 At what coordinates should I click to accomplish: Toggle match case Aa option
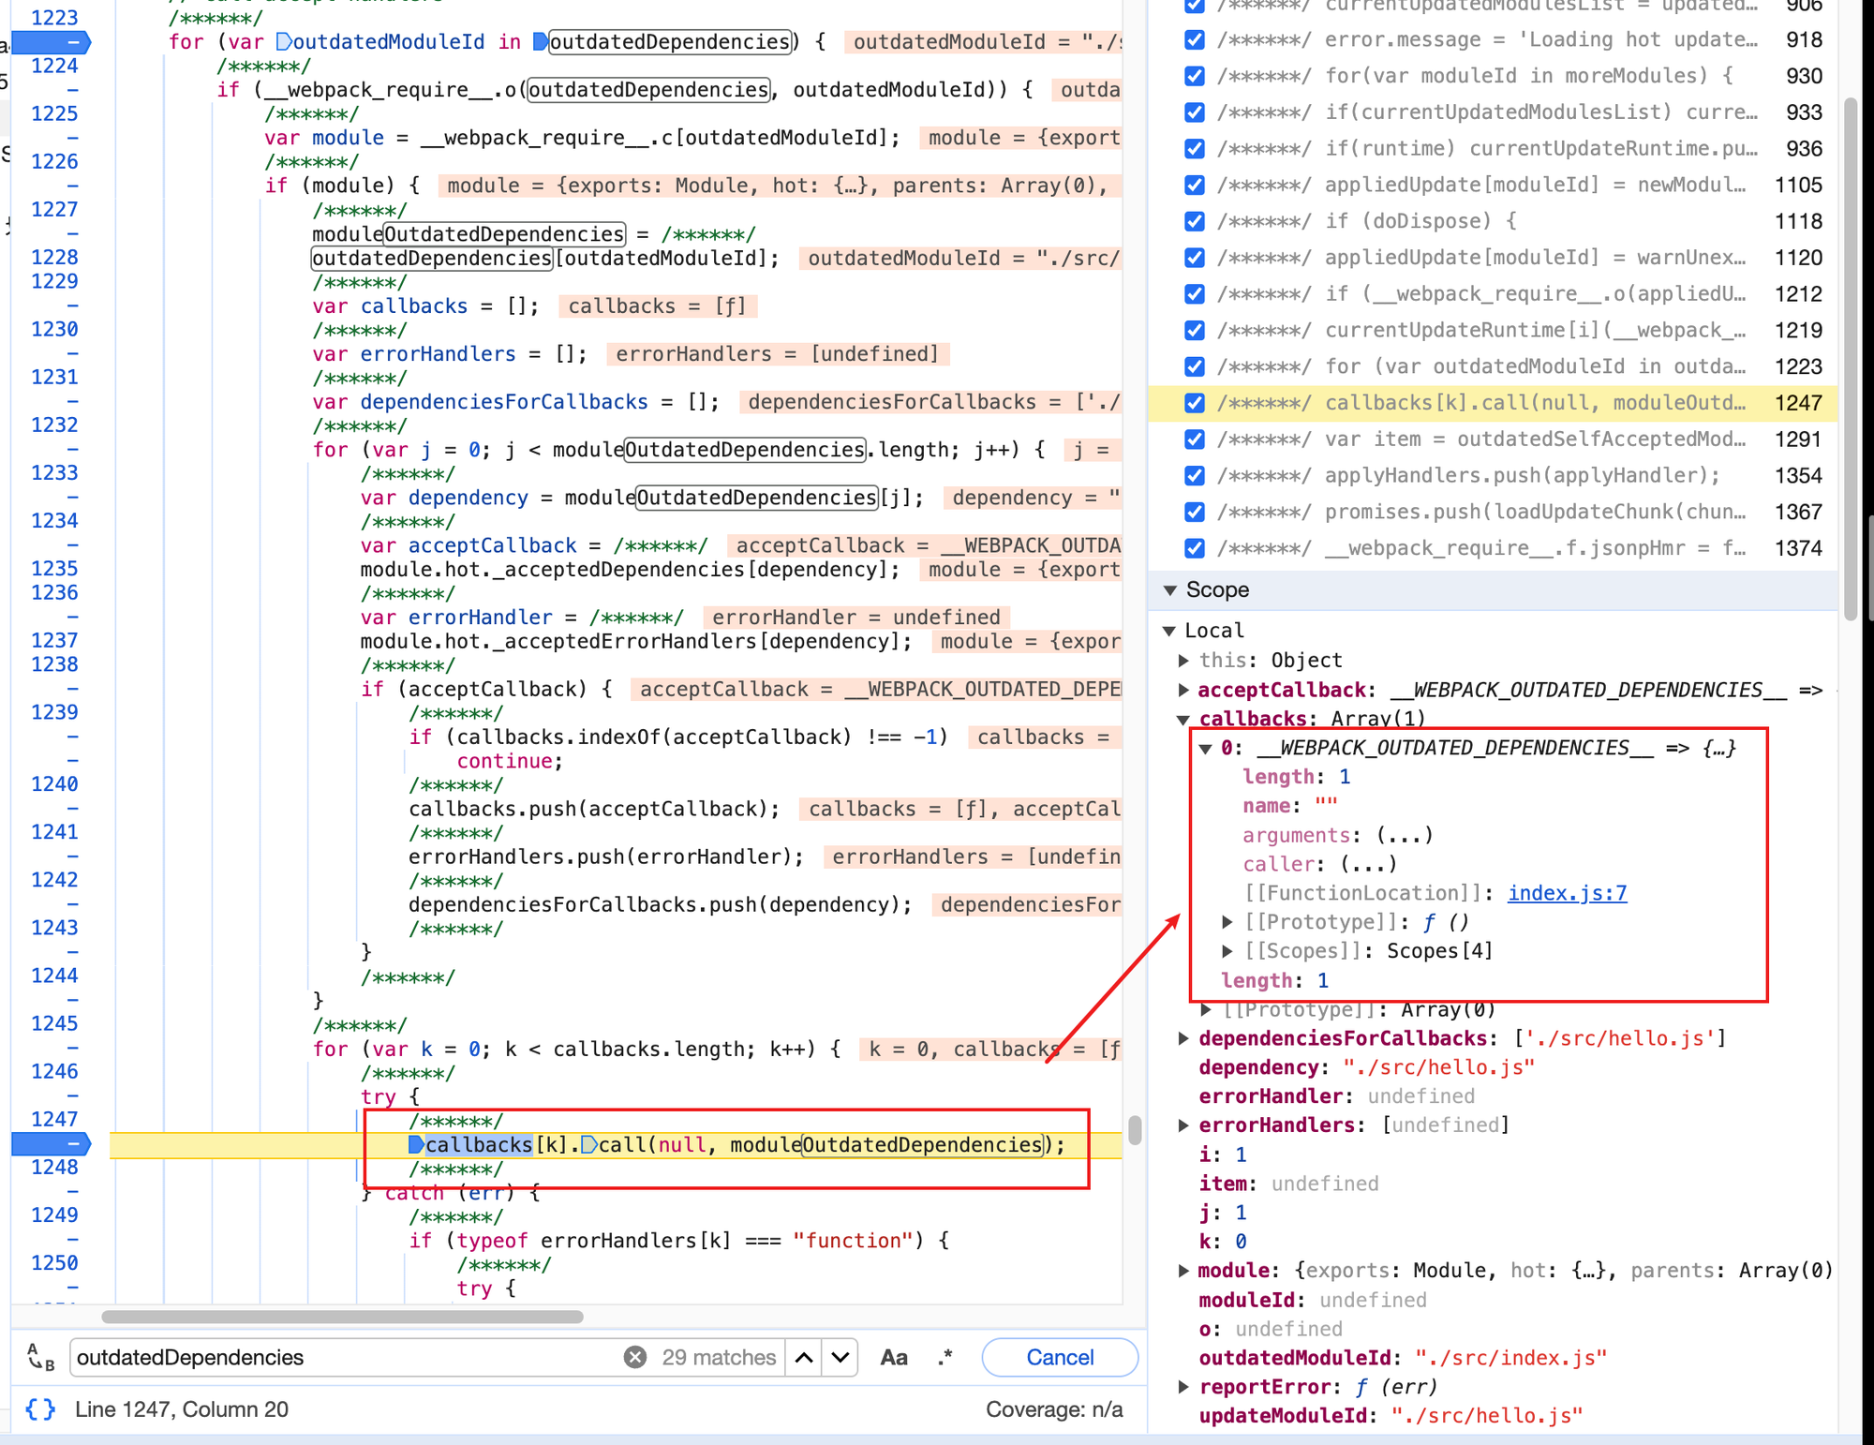click(894, 1357)
